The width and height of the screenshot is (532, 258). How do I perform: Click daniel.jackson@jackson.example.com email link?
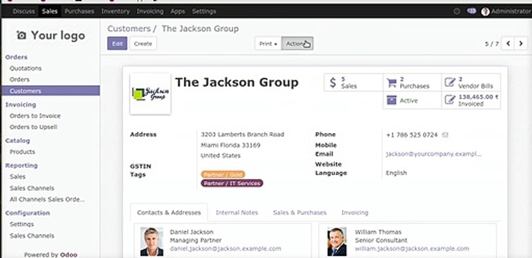[x=226, y=248]
